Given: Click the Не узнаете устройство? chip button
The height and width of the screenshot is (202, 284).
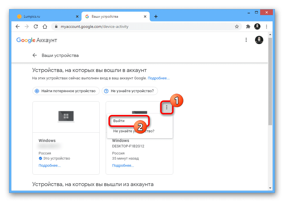Looking at the screenshot, I should [130, 91].
